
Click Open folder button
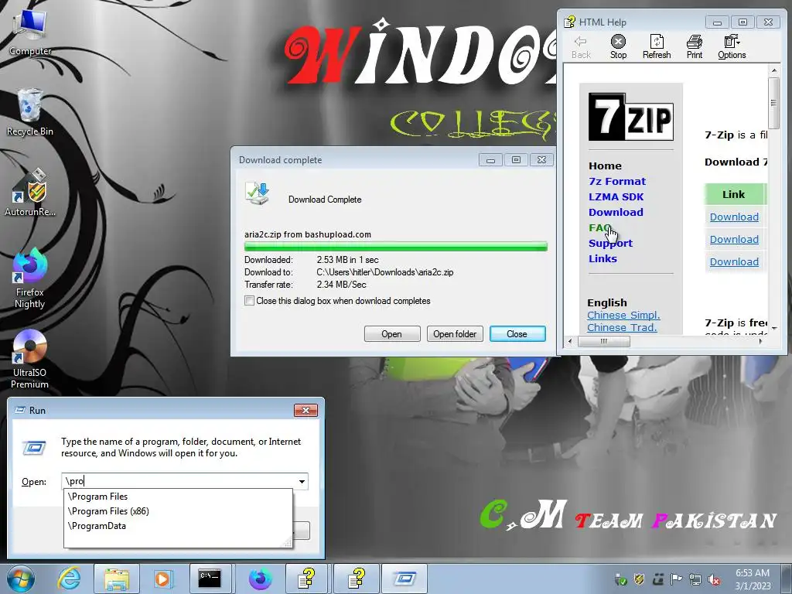(455, 334)
